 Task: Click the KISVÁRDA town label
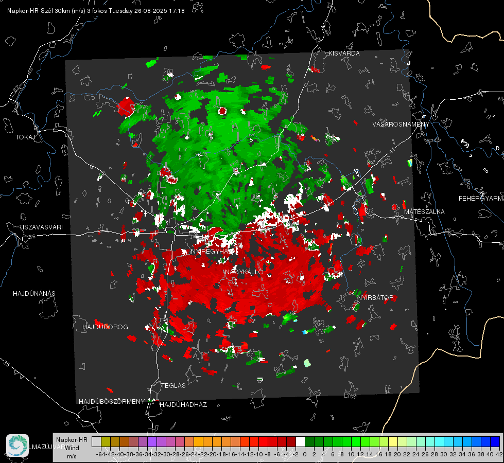coord(344,54)
